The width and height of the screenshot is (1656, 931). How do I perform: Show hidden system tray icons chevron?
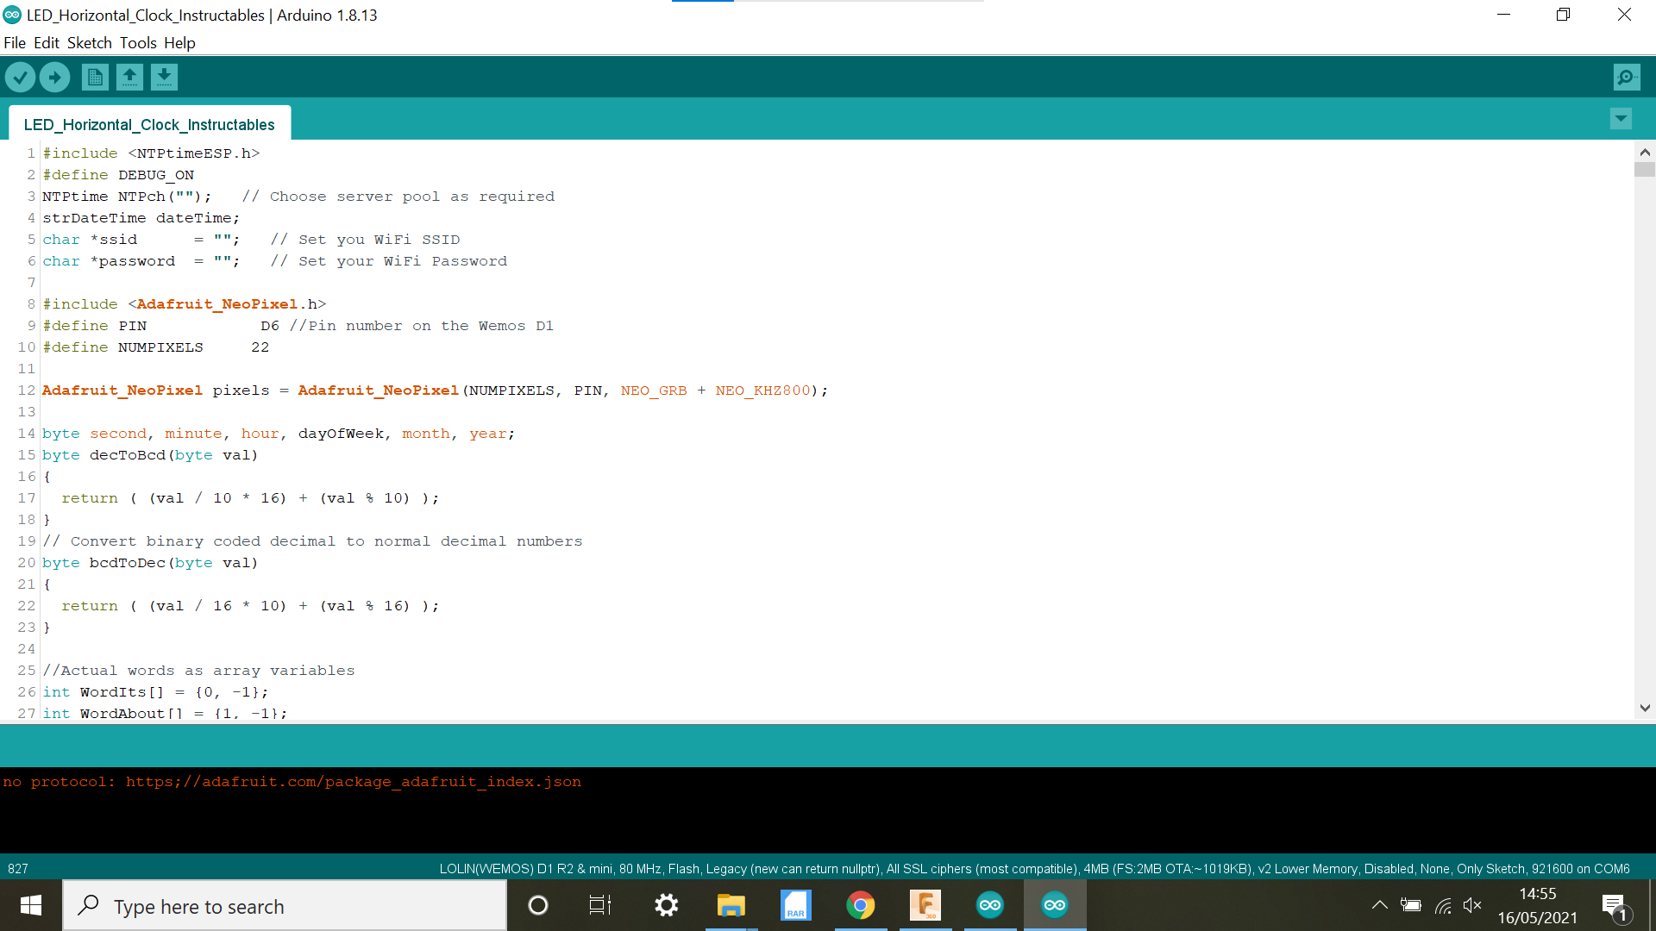point(1379,905)
